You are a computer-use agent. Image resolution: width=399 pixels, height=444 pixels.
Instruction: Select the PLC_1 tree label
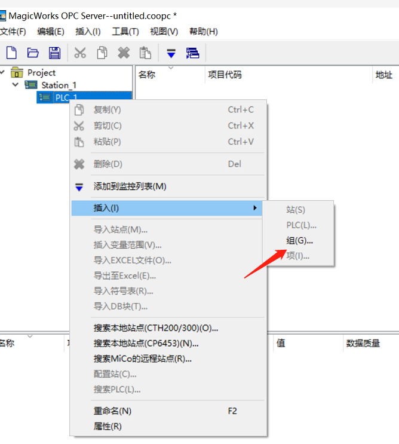click(x=66, y=97)
